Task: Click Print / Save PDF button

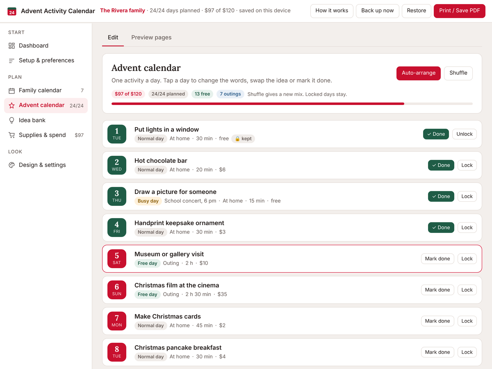Action: 460,11
